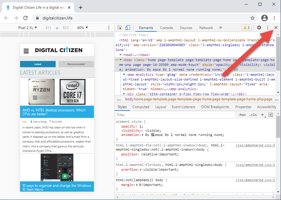Open 10 ways to organize Start Menu article
Viewport: 281px width, 200px height.
point(57,187)
